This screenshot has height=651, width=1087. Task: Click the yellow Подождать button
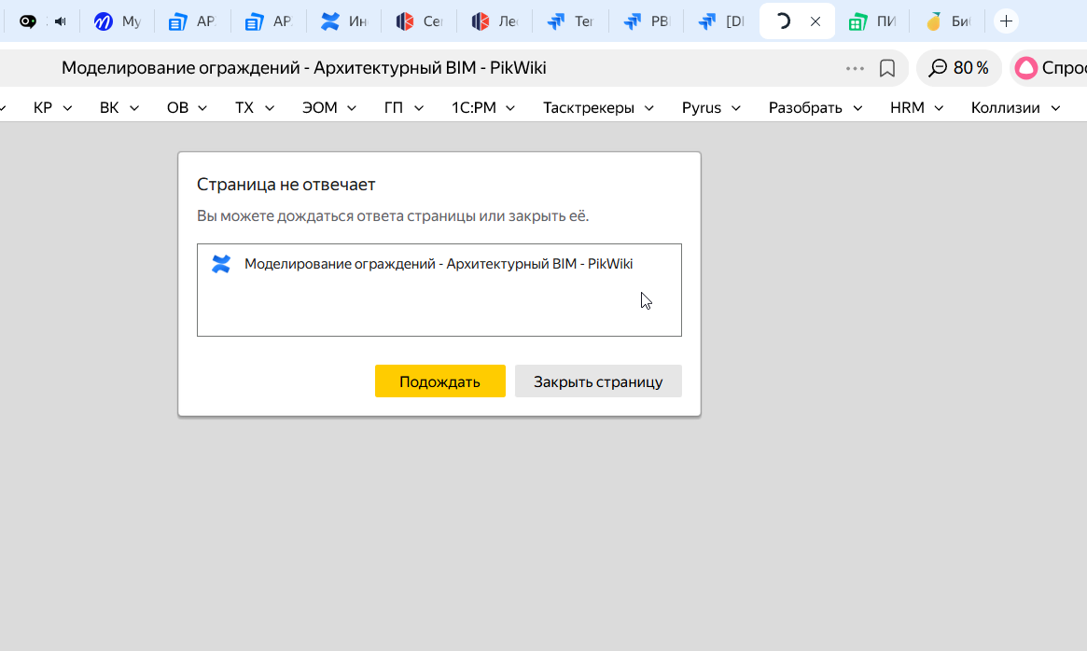click(x=439, y=381)
